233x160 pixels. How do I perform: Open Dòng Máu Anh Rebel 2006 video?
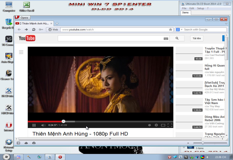(215, 118)
